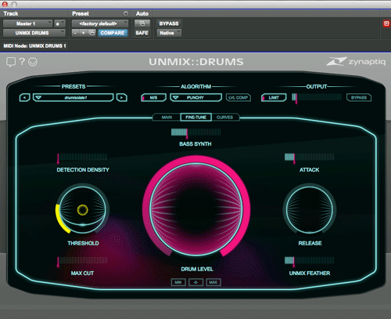Click the DETECTION DENSITY slider
This screenshot has height=319, width=391.
[x=82, y=158]
